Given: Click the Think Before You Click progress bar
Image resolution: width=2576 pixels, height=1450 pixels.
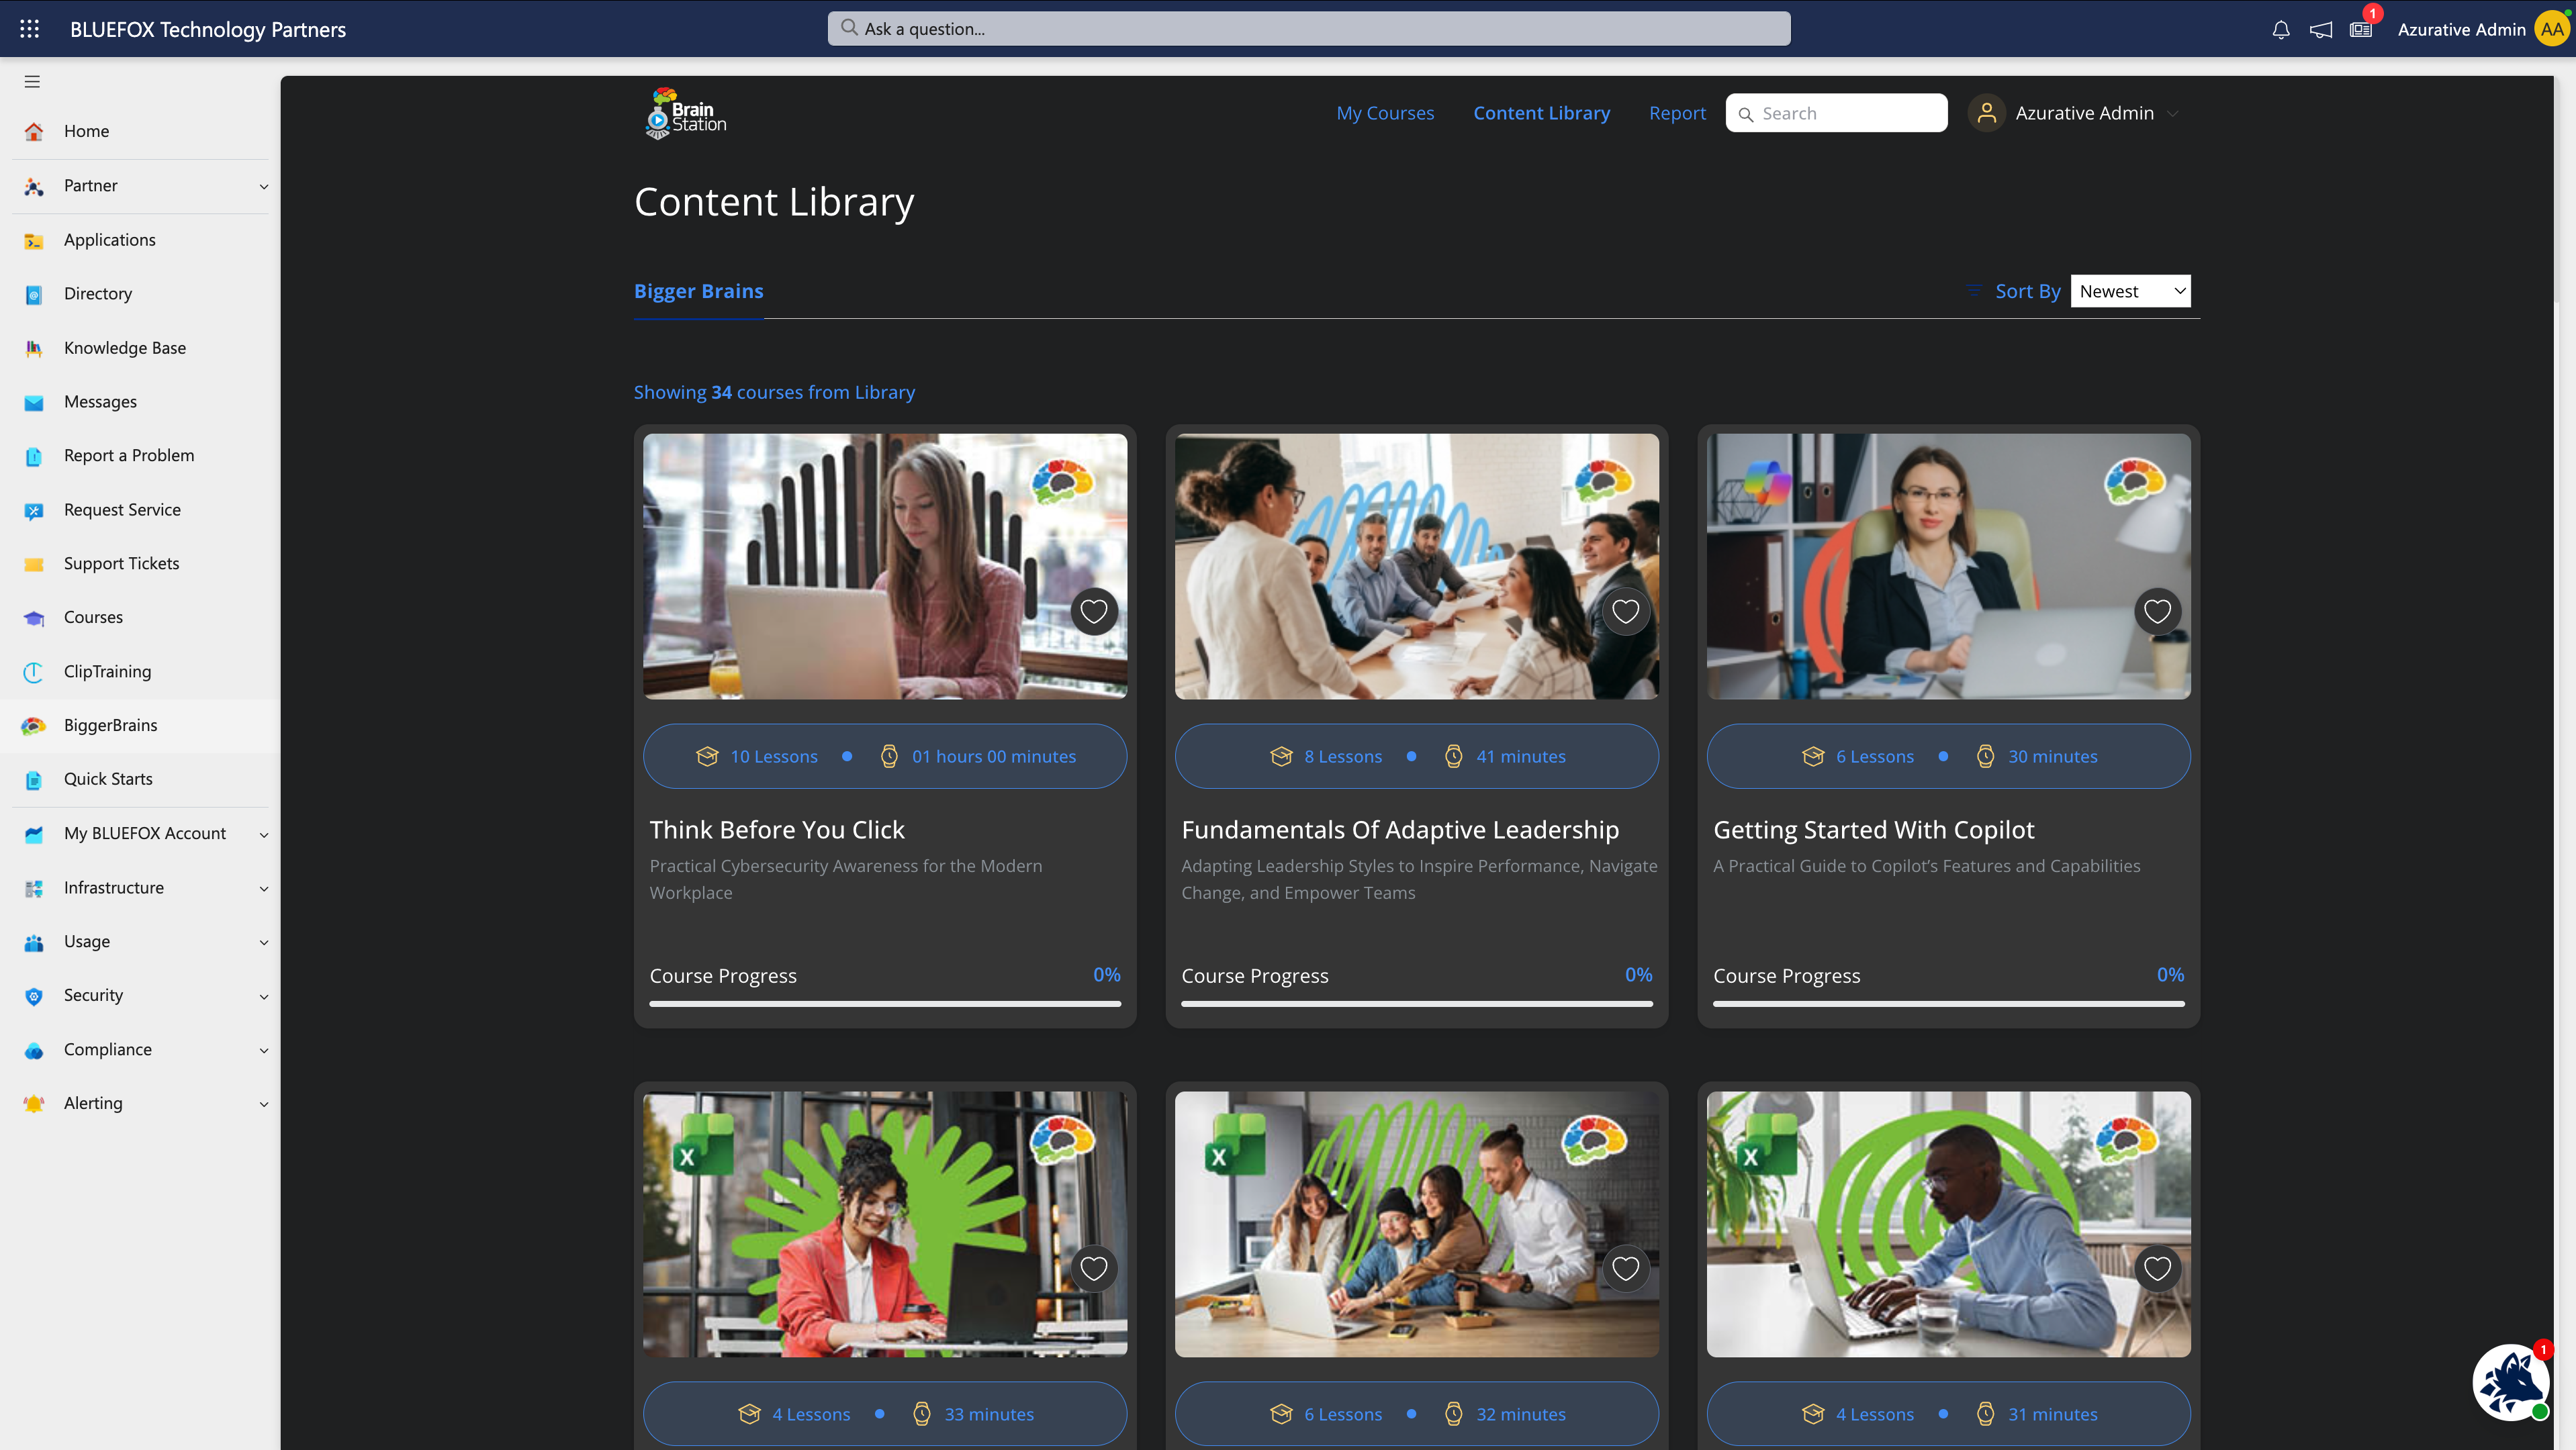Looking at the screenshot, I should [885, 1004].
